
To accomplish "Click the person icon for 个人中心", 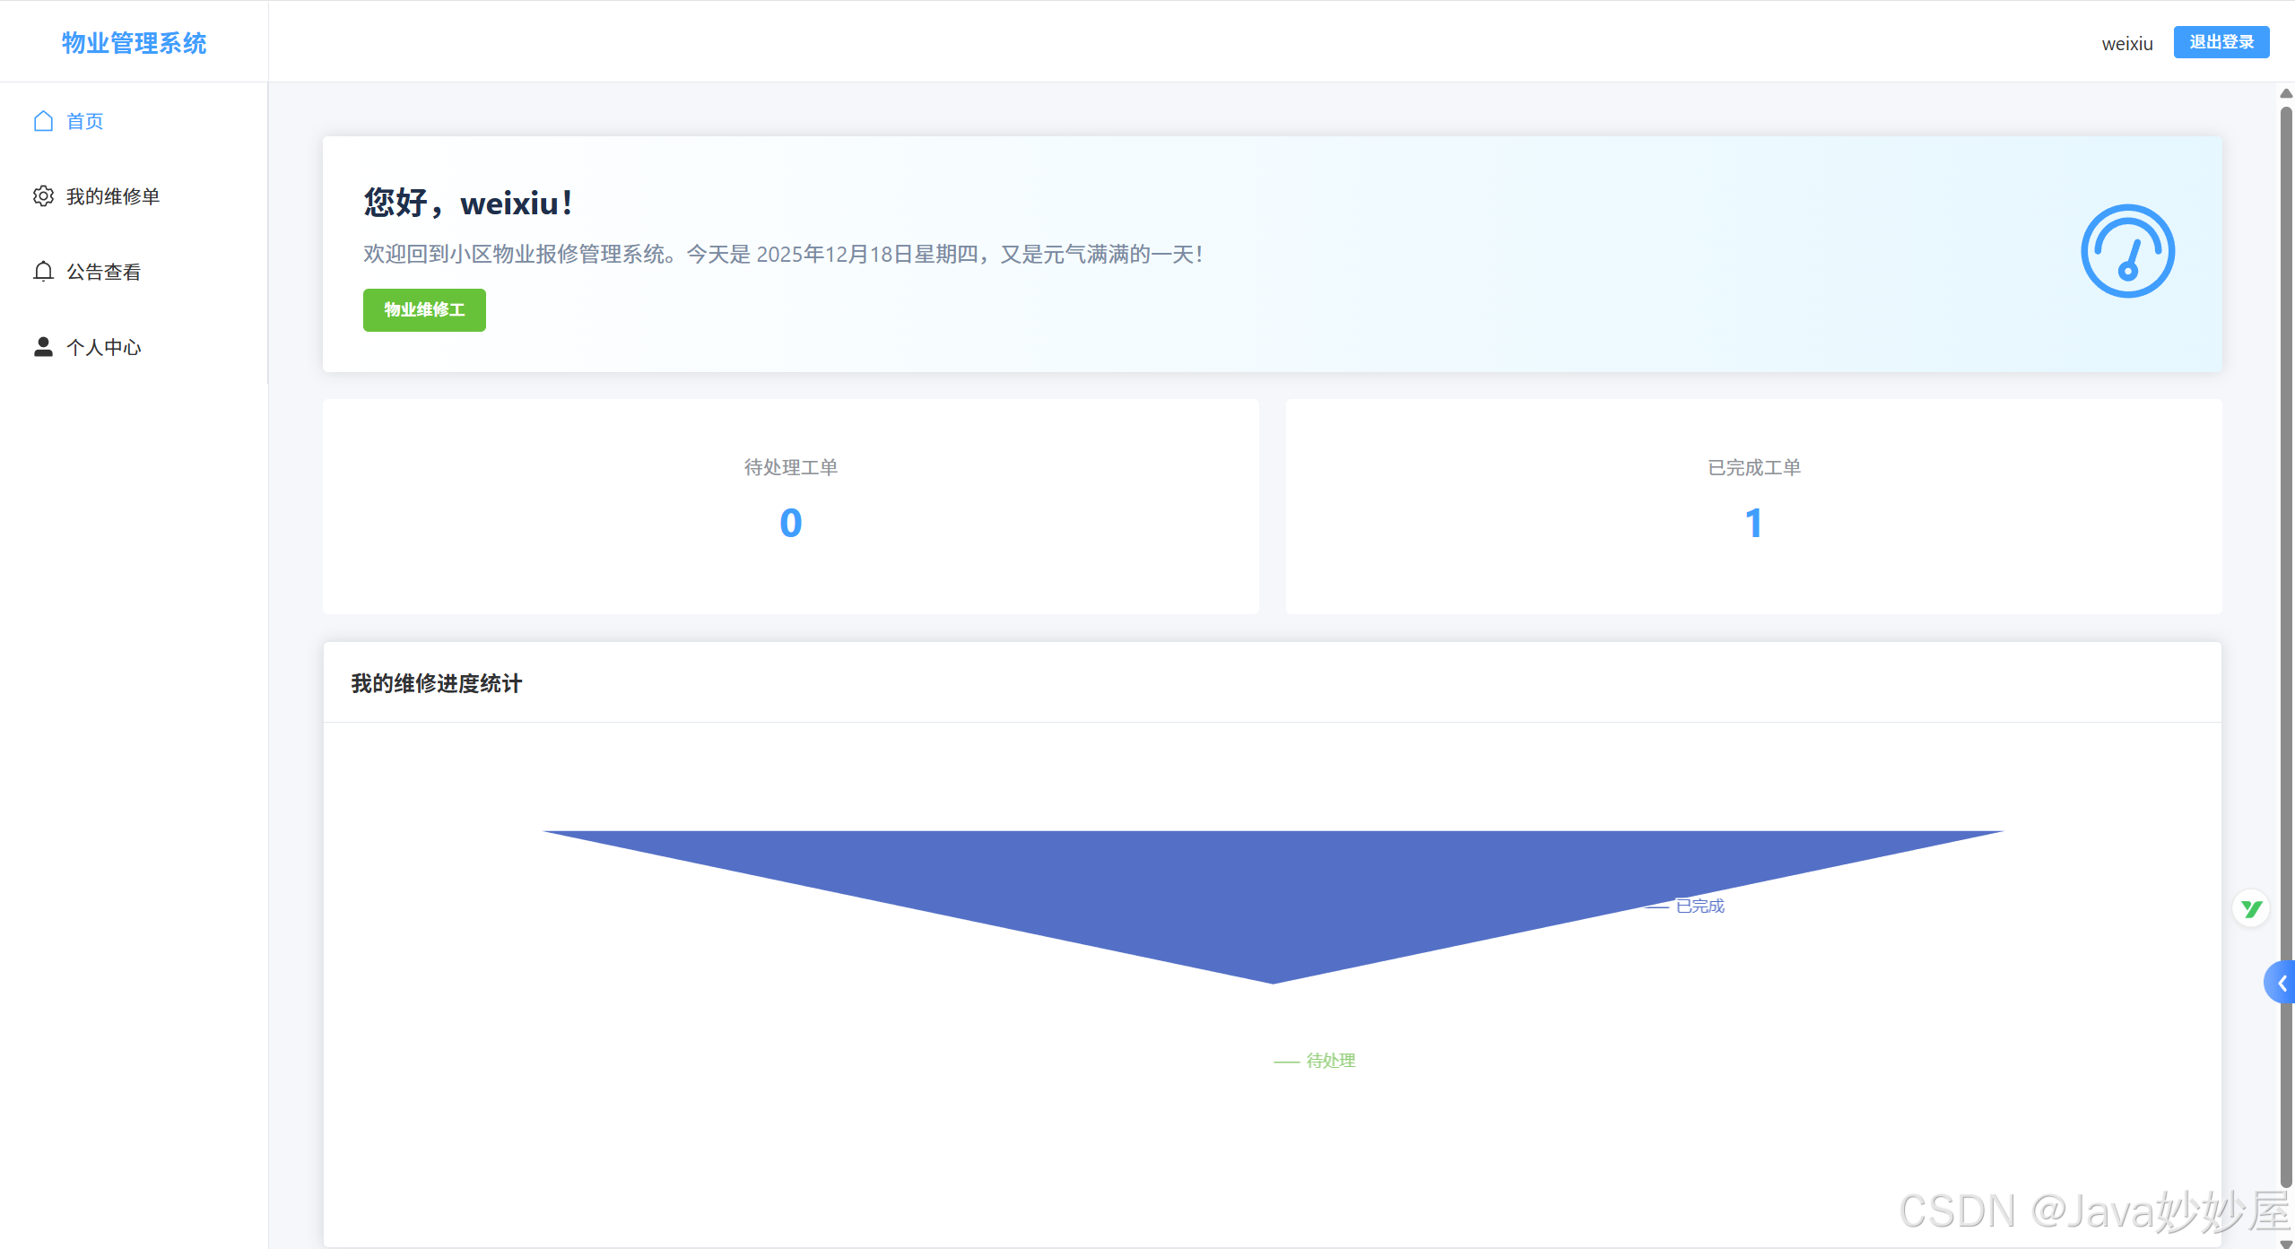I will point(43,347).
